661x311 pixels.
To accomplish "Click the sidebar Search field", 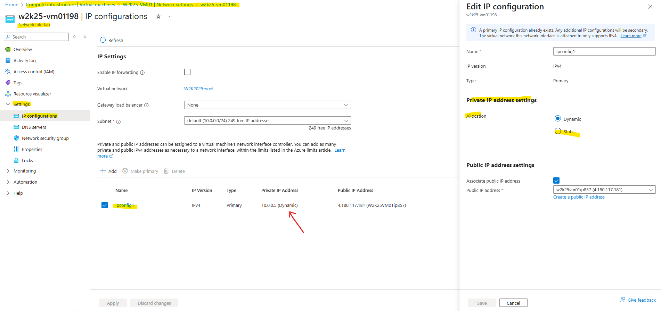I will point(36,37).
